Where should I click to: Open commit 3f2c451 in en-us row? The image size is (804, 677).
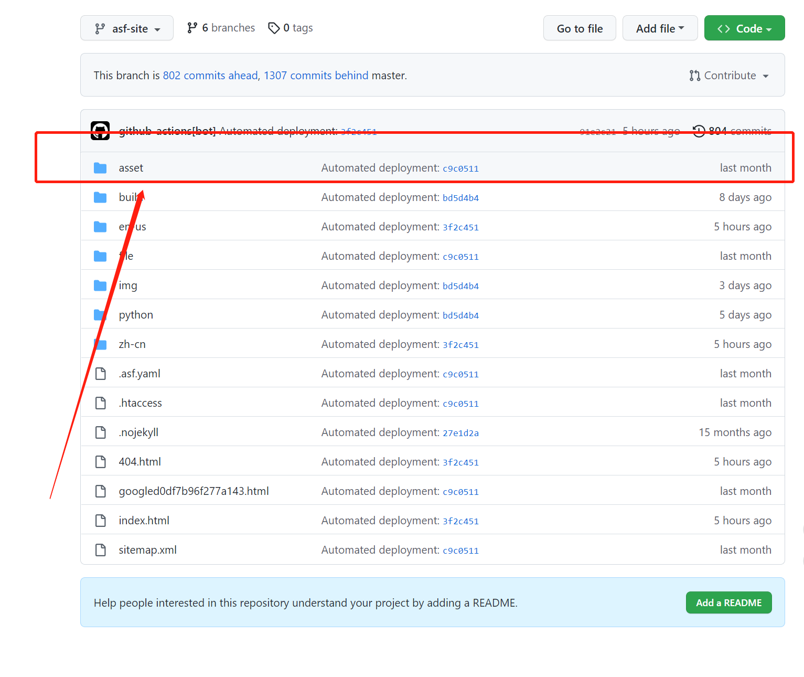click(x=460, y=227)
